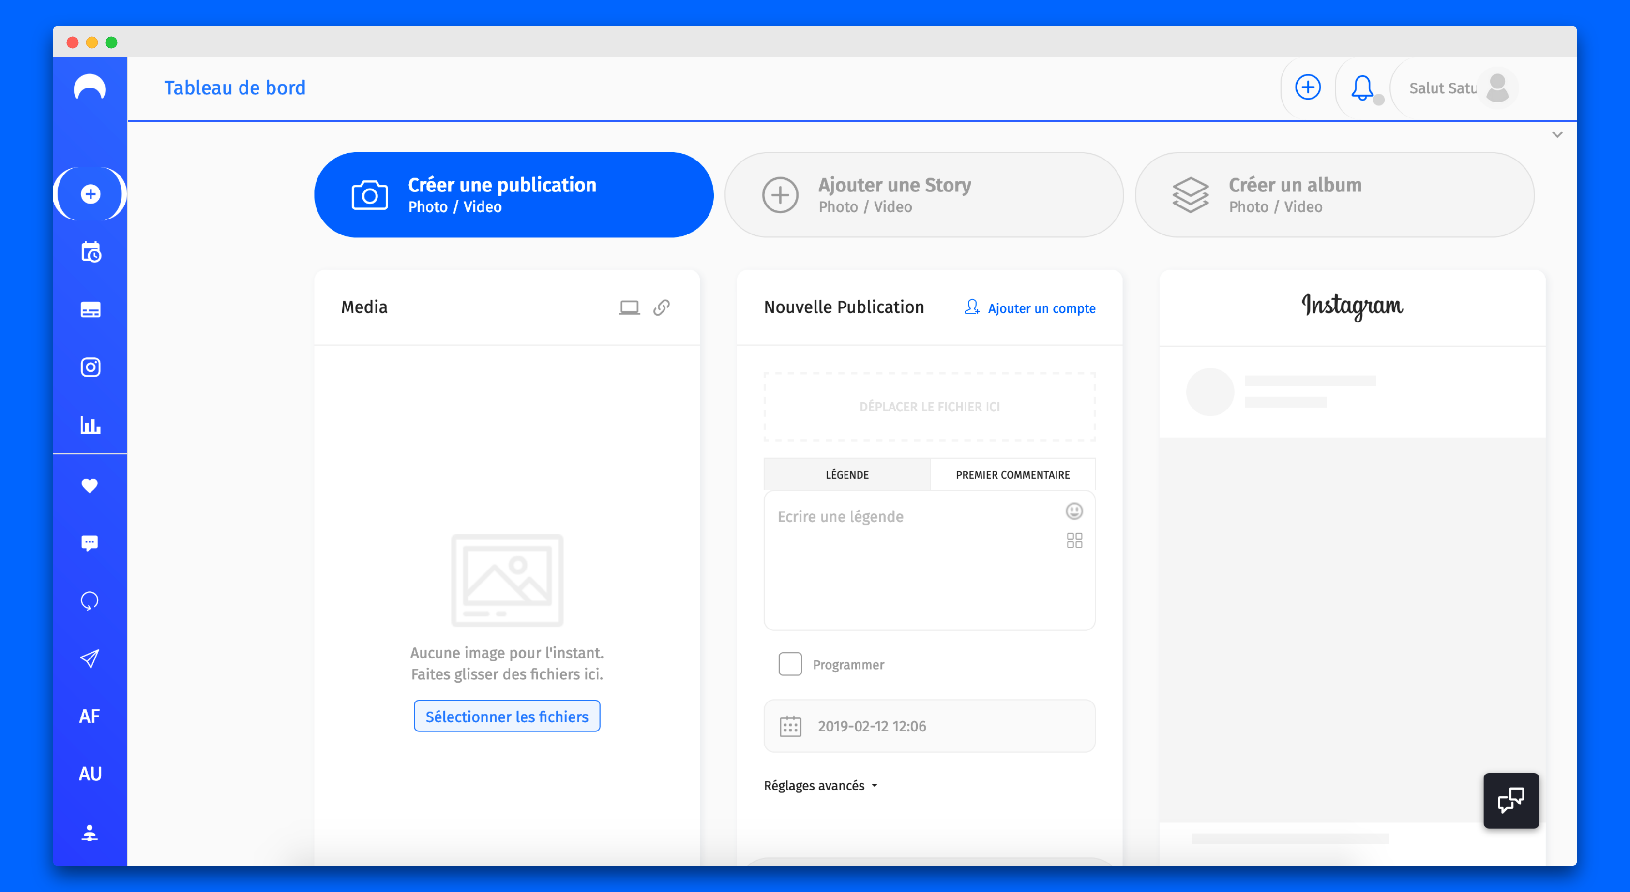Open the emoji picker in caption box
Viewport: 1630px width, 892px height.
click(1074, 511)
